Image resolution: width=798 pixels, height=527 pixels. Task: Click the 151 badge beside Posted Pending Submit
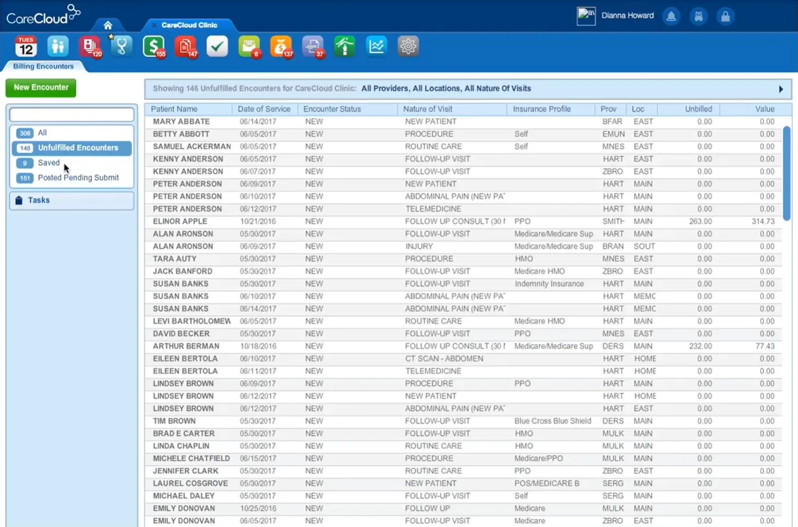[x=25, y=178]
